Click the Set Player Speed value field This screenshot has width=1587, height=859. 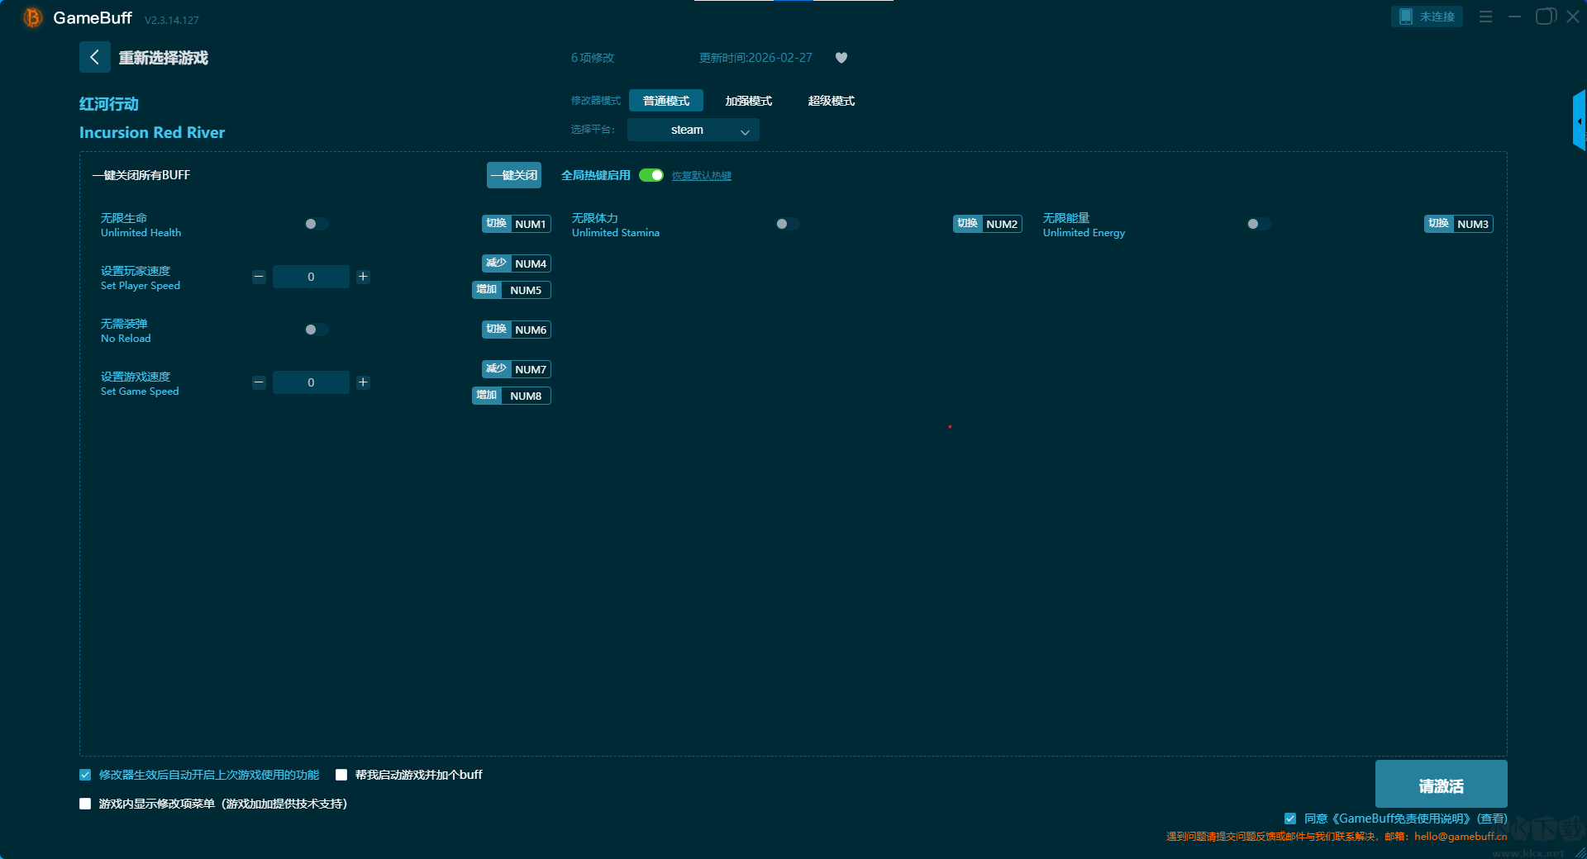tap(311, 277)
